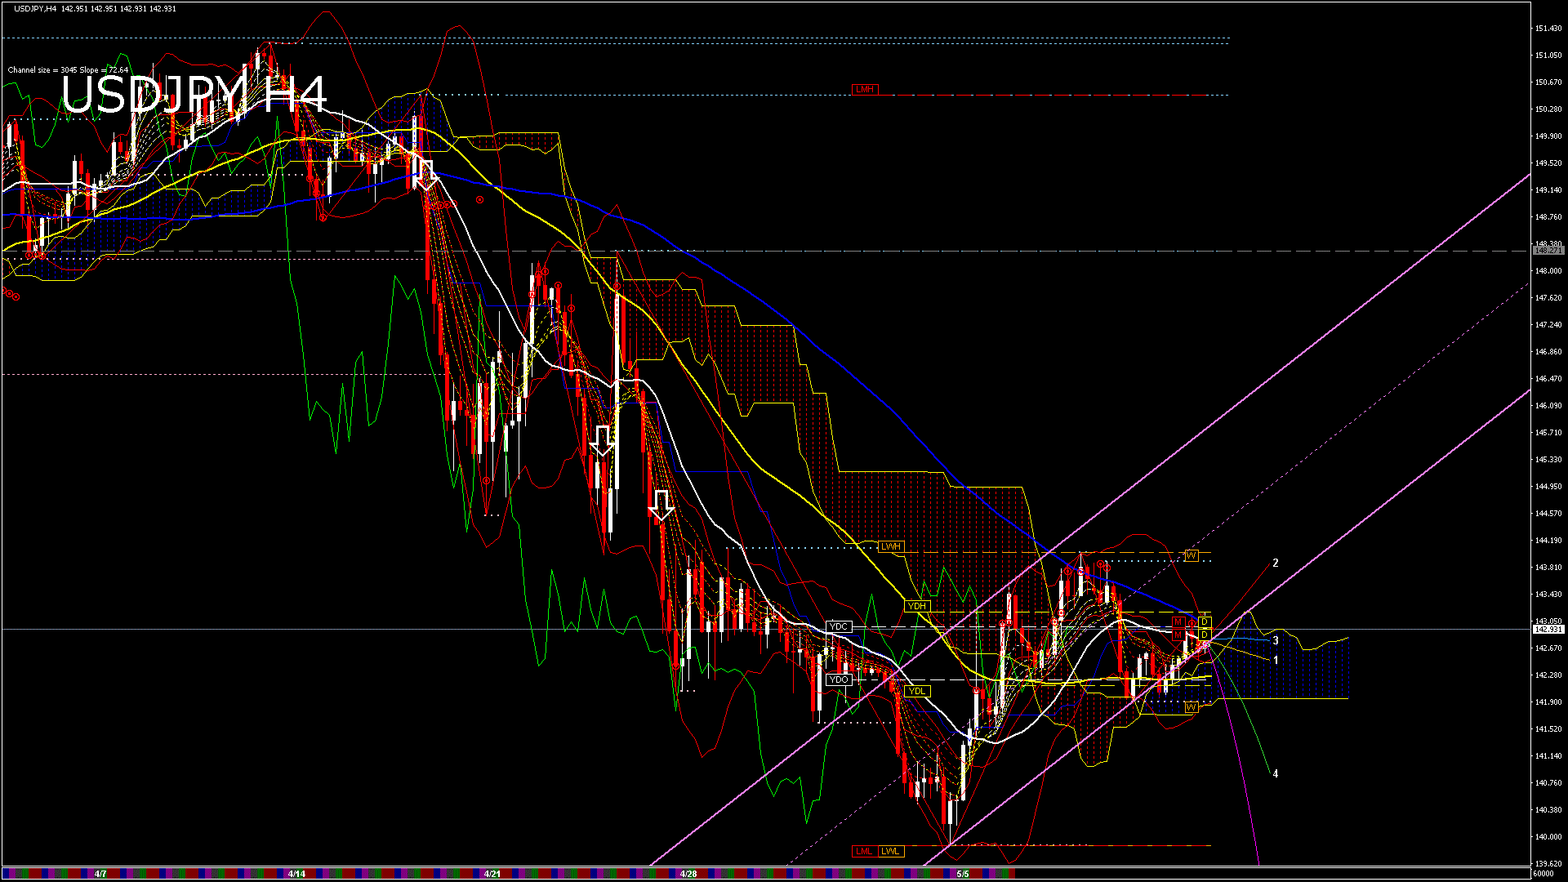The image size is (1568, 882).
Task: Click 143.430 on the price scale
Action: tap(1548, 595)
